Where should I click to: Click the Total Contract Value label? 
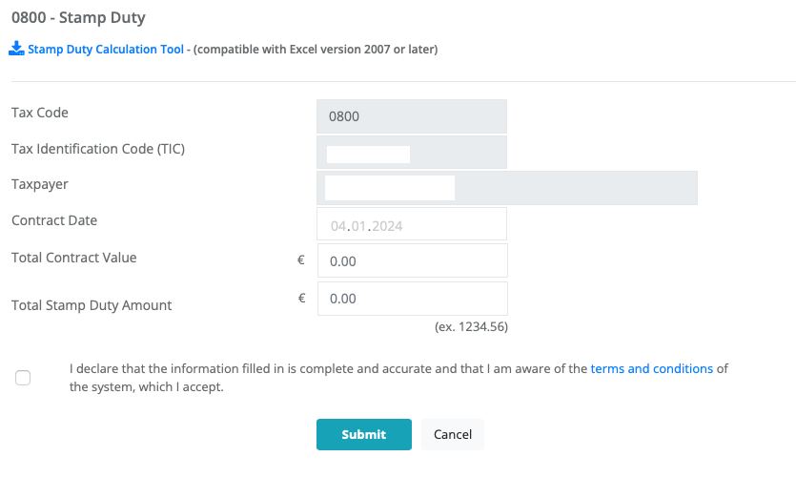[74, 258]
